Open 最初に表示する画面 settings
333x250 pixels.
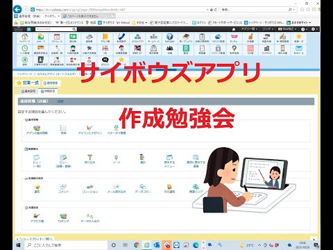tap(196, 161)
